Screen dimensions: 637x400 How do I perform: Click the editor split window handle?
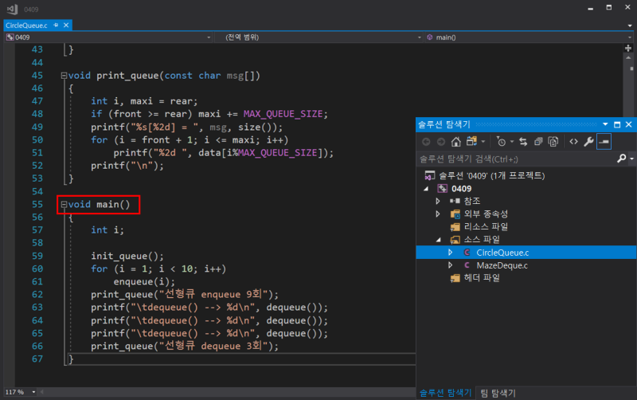(x=628, y=49)
